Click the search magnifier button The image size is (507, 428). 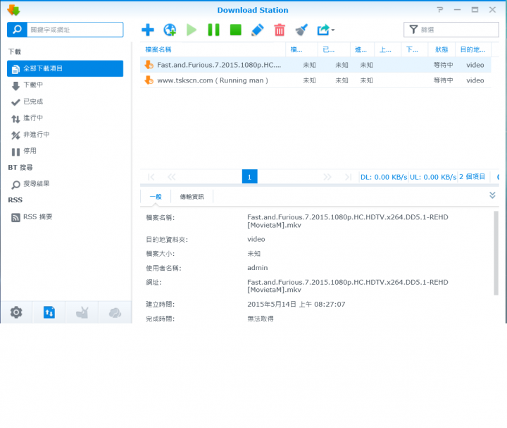[x=17, y=30]
